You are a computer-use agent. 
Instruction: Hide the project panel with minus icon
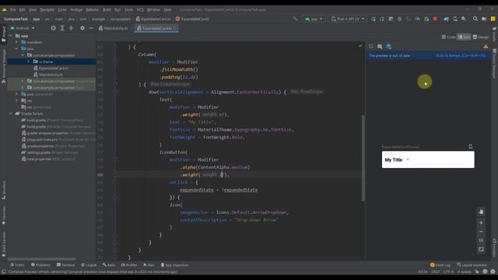tap(91, 28)
